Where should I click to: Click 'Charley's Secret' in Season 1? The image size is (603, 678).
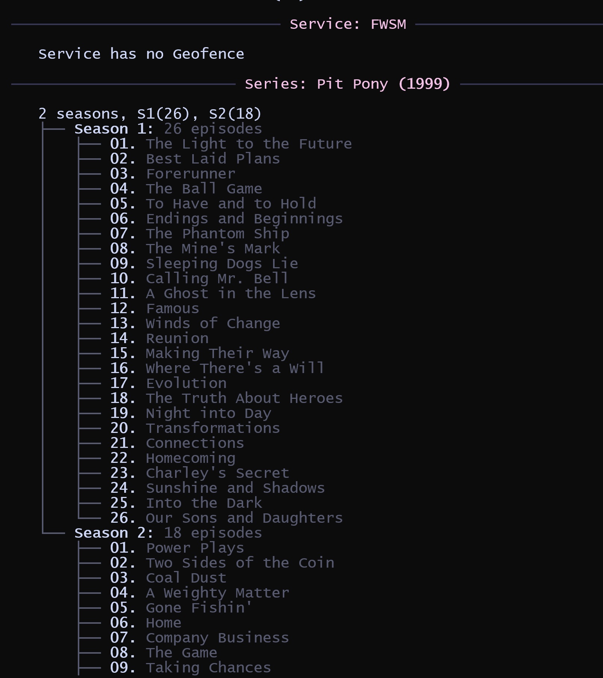click(217, 473)
